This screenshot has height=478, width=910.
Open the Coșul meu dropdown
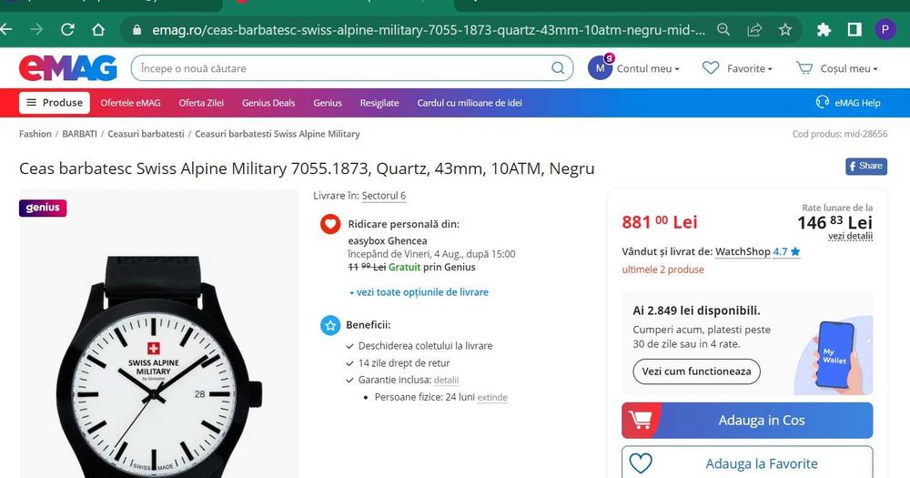point(837,68)
